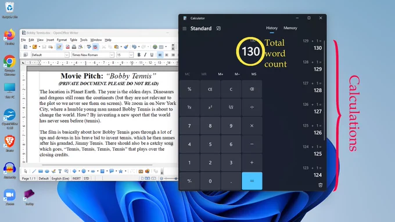Click the CE button in Calculator
This screenshot has width=395, height=222.
click(x=210, y=89)
